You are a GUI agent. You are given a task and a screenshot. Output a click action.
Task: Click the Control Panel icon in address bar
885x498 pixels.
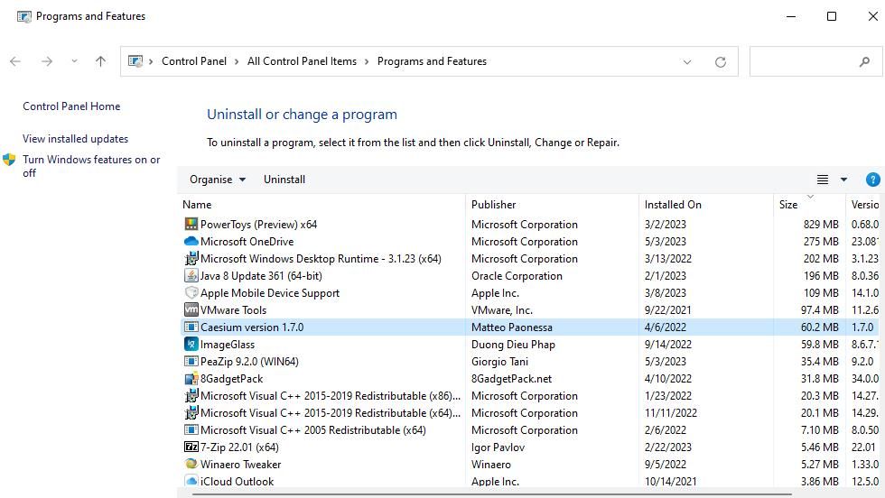tap(135, 61)
